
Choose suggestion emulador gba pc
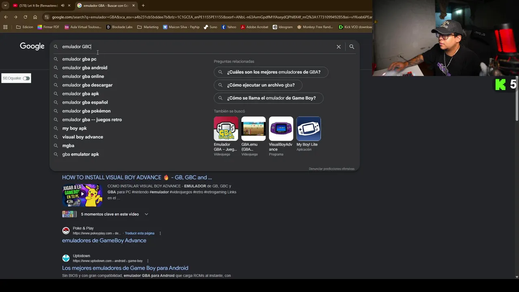[x=79, y=59]
